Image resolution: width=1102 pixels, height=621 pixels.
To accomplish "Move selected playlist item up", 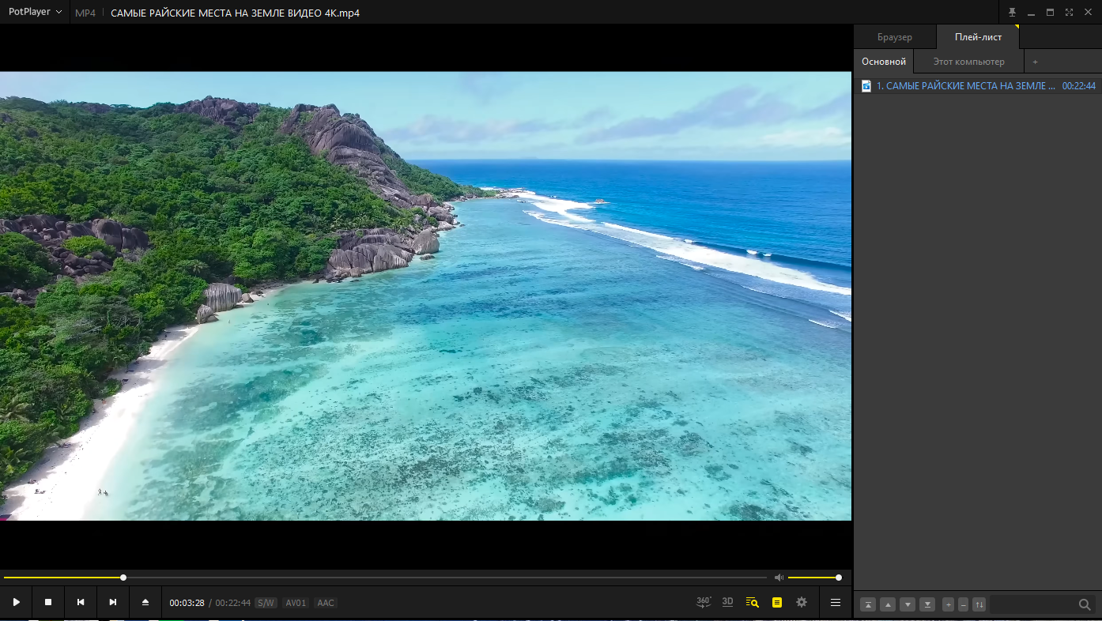I will click(x=887, y=604).
